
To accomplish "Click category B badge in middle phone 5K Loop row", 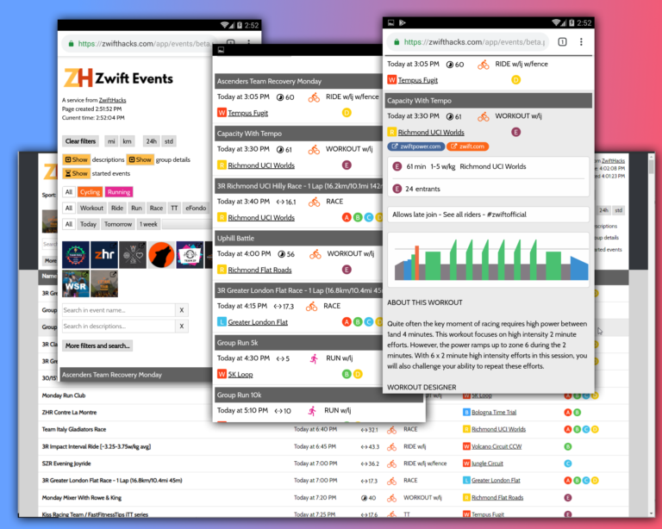I will click(x=347, y=374).
